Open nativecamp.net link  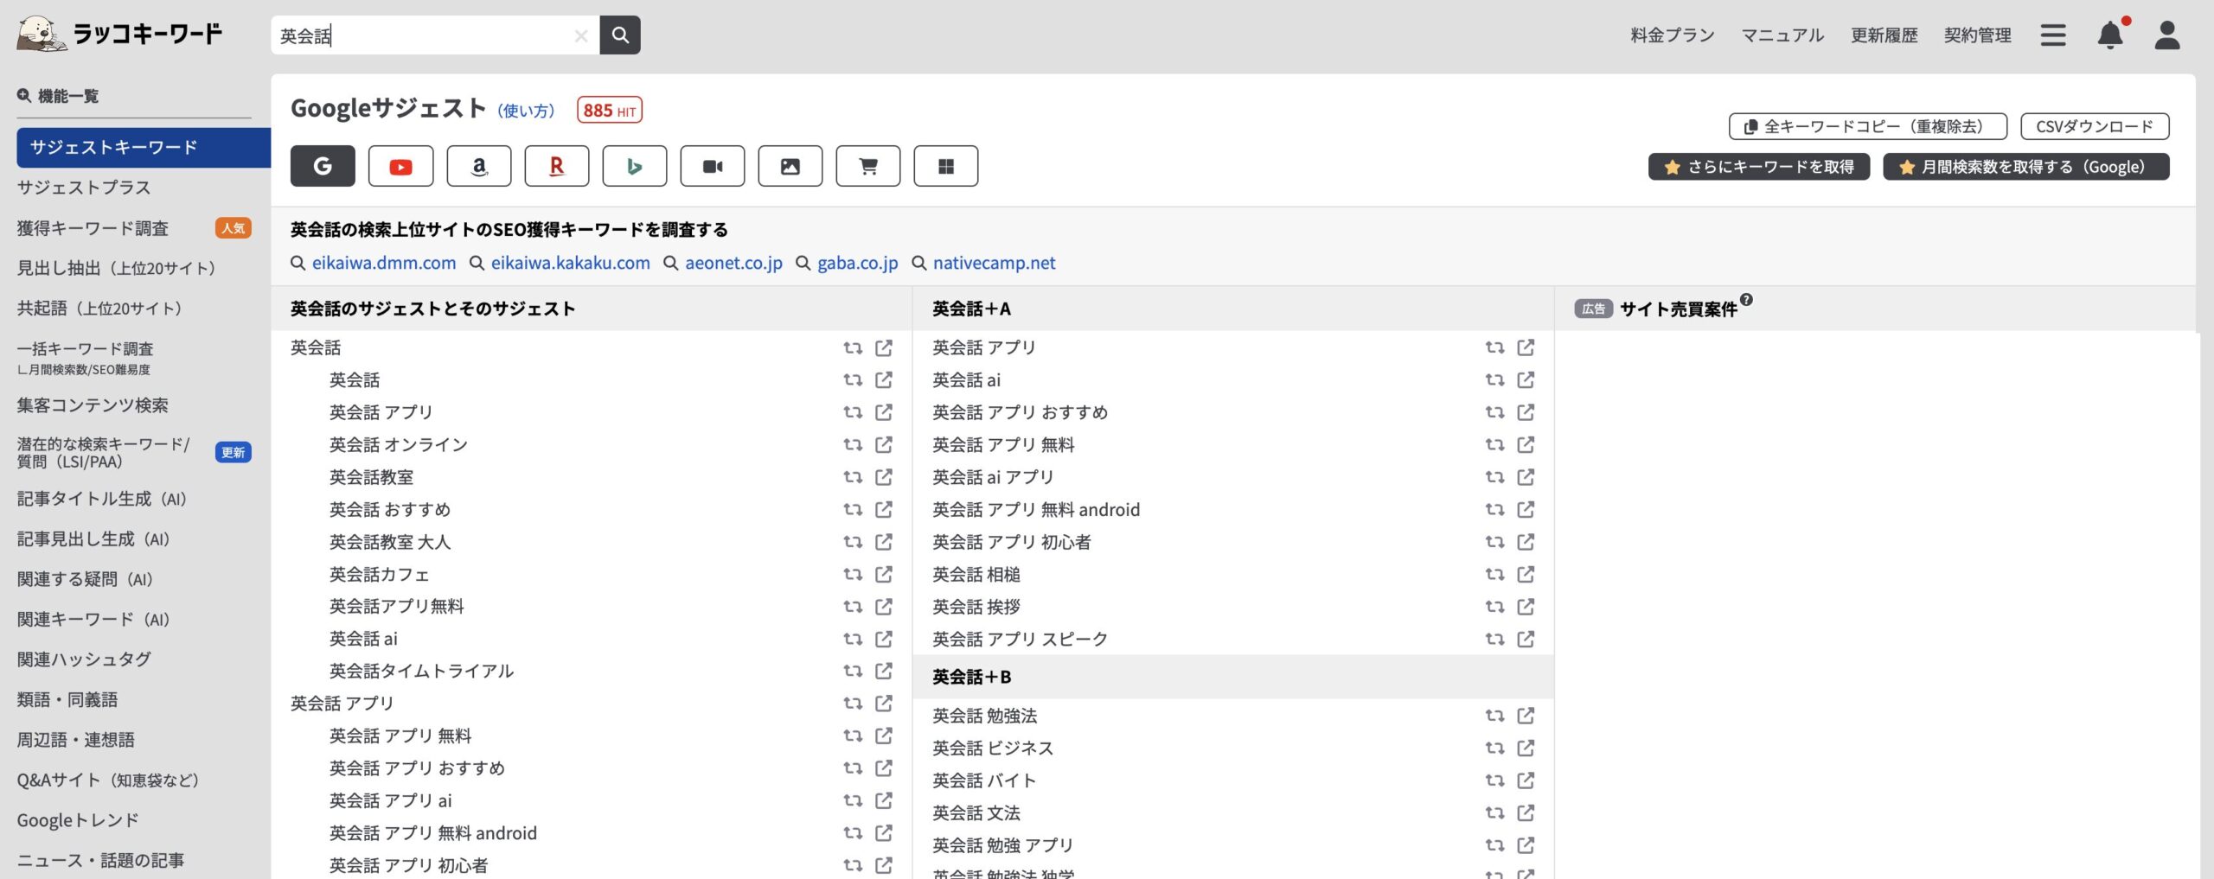pyautogui.click(x=995, y=263)
